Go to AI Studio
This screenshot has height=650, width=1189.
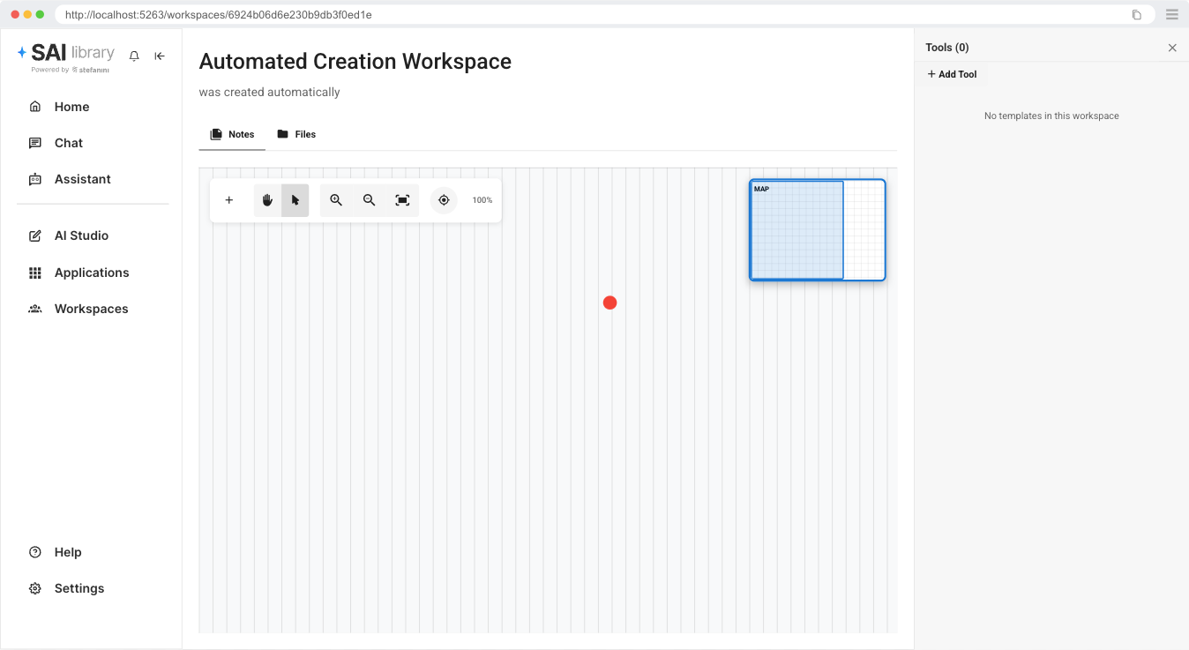click(x=81, y=235)
